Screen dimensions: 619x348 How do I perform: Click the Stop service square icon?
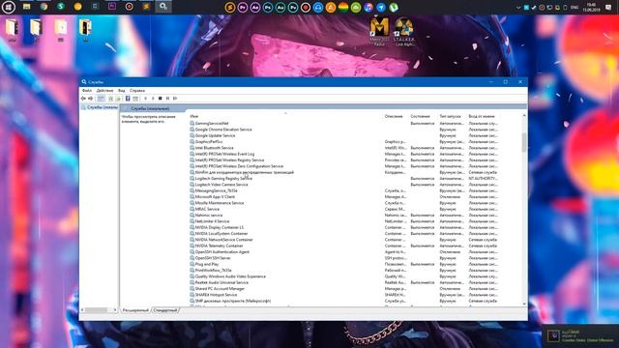(161, 99)
